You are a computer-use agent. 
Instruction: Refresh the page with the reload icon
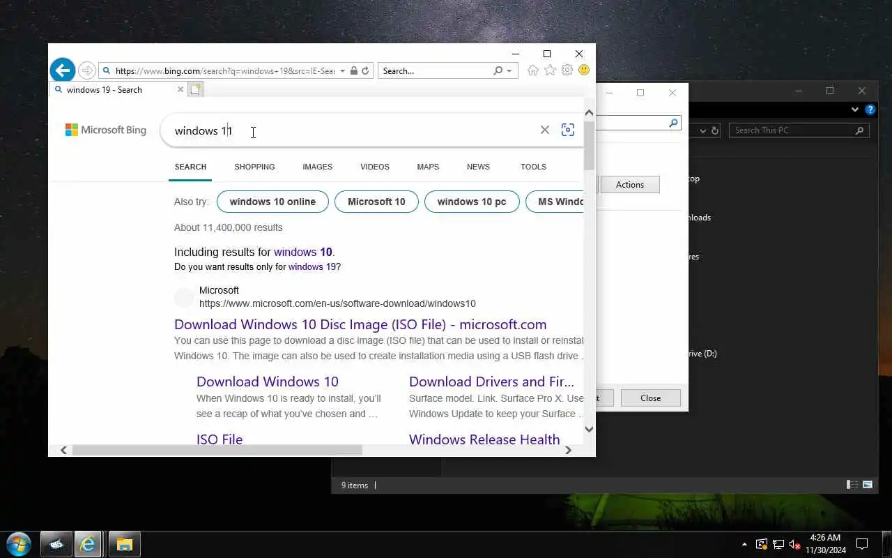click(364, 70)
